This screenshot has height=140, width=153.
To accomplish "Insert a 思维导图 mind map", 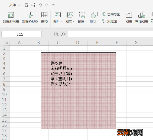I will (x=111, y=14).
